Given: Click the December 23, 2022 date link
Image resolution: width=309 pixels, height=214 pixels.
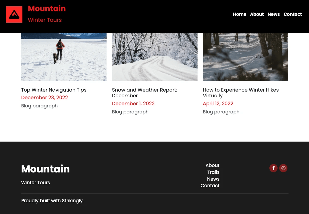Looking at the screenshot, I should (x=44, y=98).
